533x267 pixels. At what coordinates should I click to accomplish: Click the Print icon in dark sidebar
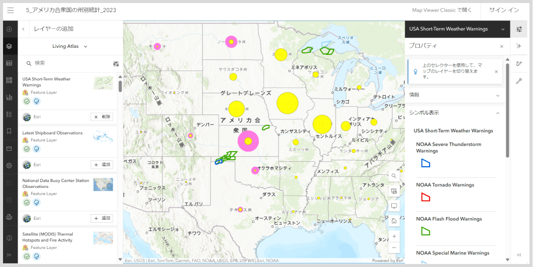[x=9, y=217]
